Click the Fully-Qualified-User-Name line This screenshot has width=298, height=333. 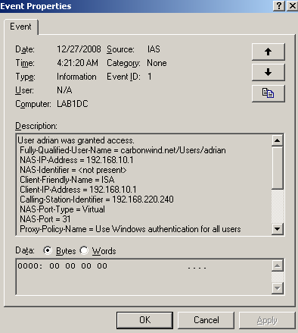(123, 150)
